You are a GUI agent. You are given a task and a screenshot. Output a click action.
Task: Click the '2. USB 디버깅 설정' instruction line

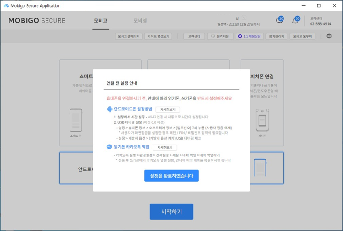(139, 122)
